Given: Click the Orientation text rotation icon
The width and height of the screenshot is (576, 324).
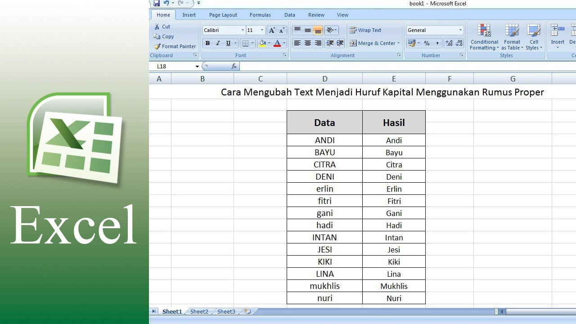Looking at the screenshot, I should [331, 30].
